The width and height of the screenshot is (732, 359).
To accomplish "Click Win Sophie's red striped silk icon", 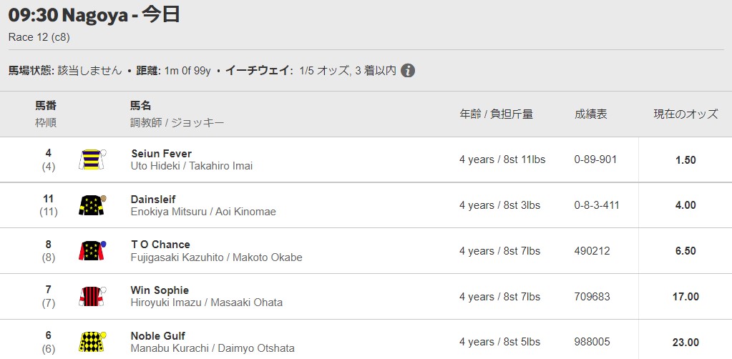I will coord(92,297).
